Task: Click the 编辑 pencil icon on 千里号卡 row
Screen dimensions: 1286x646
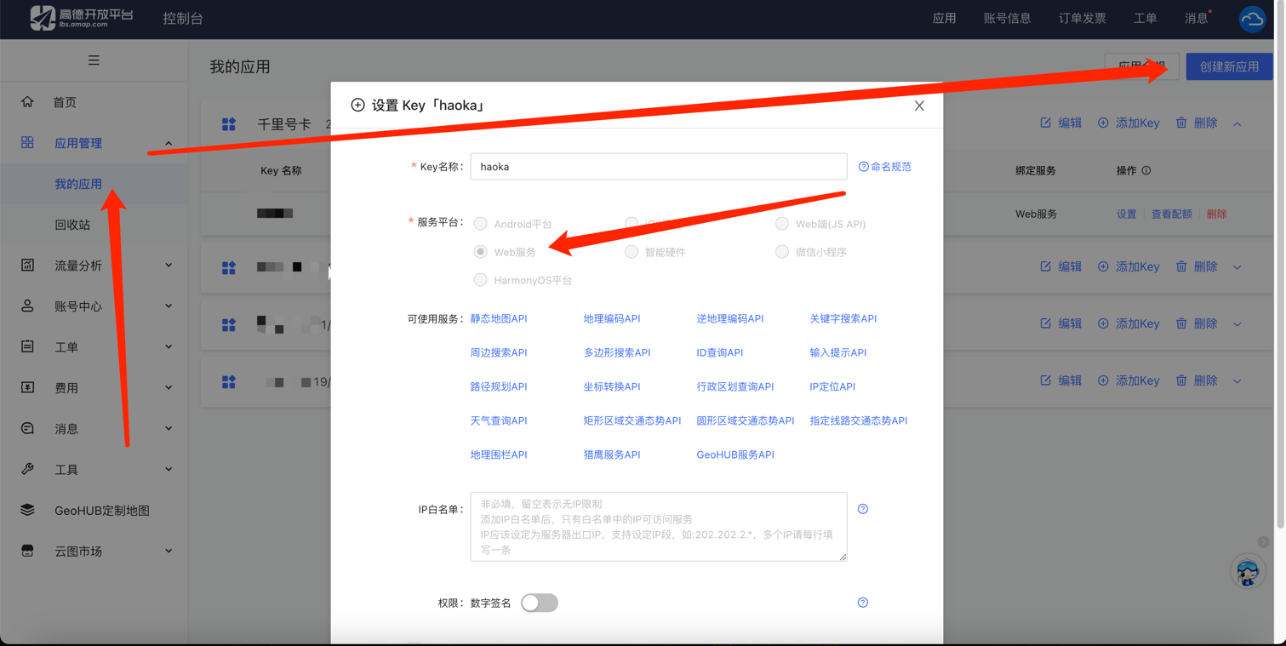Action: click(x=1046, y=123)
